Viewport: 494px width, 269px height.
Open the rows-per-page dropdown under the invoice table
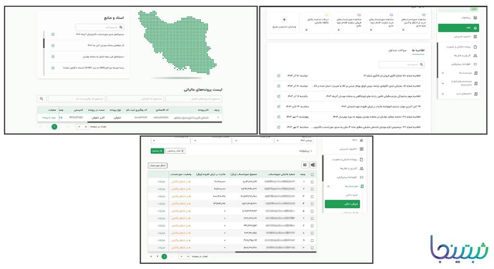click(x=184, y=257)
